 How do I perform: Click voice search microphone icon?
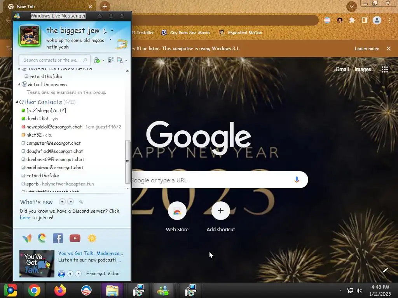[x=297, y=180]
